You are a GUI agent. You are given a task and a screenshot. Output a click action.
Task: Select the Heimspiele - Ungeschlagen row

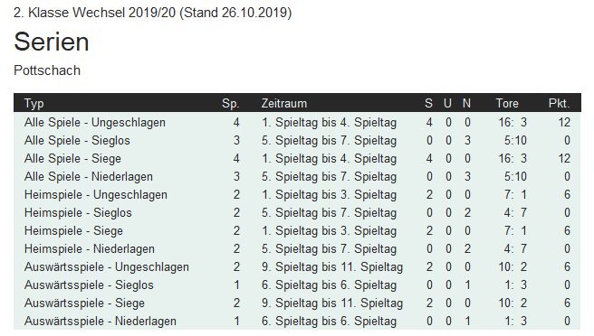click(297, 195)
